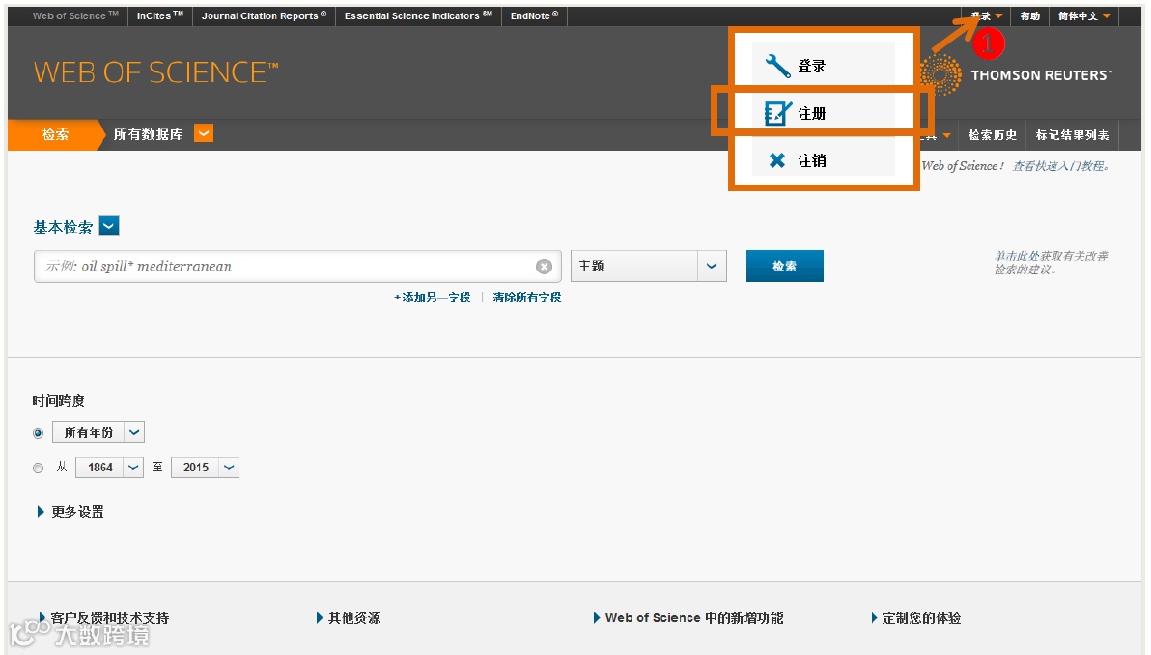Clear the search box with the X icon

pyautogui.click(x=544, y=267)
